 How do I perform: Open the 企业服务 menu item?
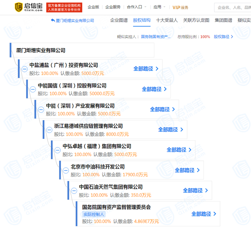(x=113, y=7)
